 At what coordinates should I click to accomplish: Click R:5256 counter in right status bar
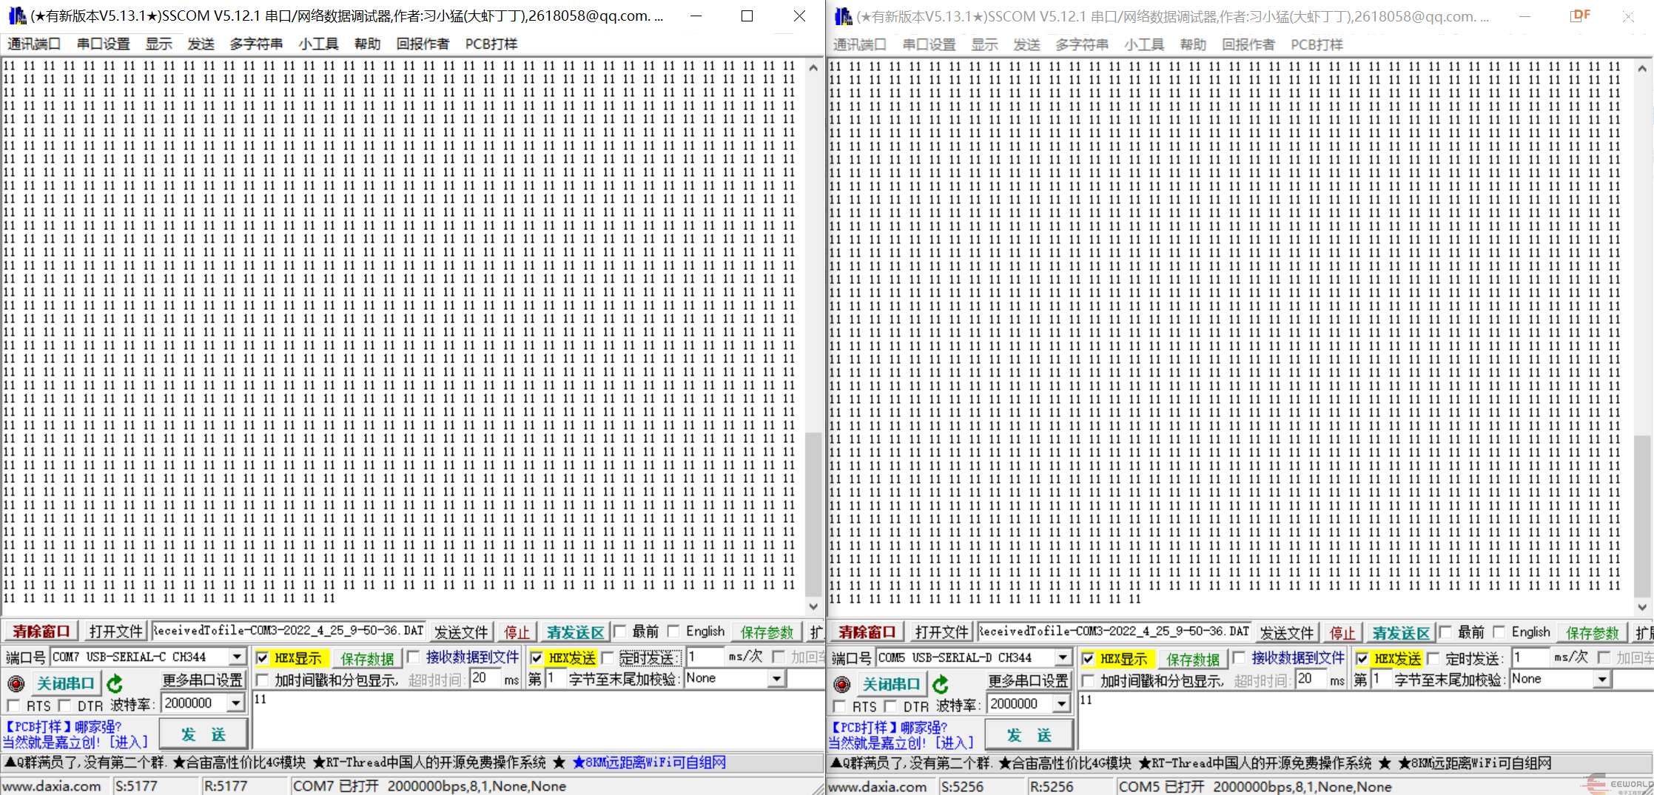(1052, 787)
